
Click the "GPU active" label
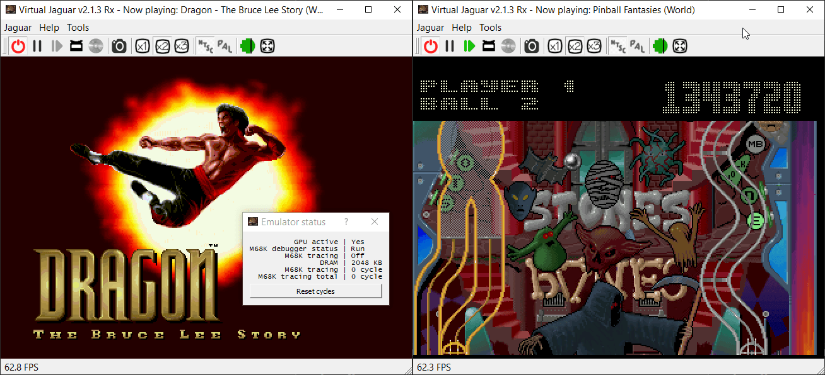tap(316, 242)
